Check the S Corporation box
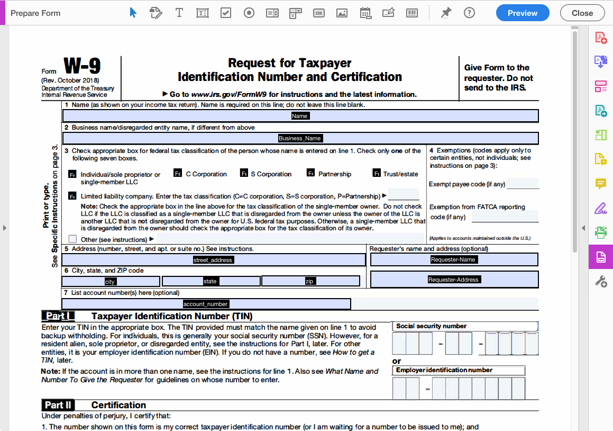This screenshot has height=431, width=613. point(244,173)
